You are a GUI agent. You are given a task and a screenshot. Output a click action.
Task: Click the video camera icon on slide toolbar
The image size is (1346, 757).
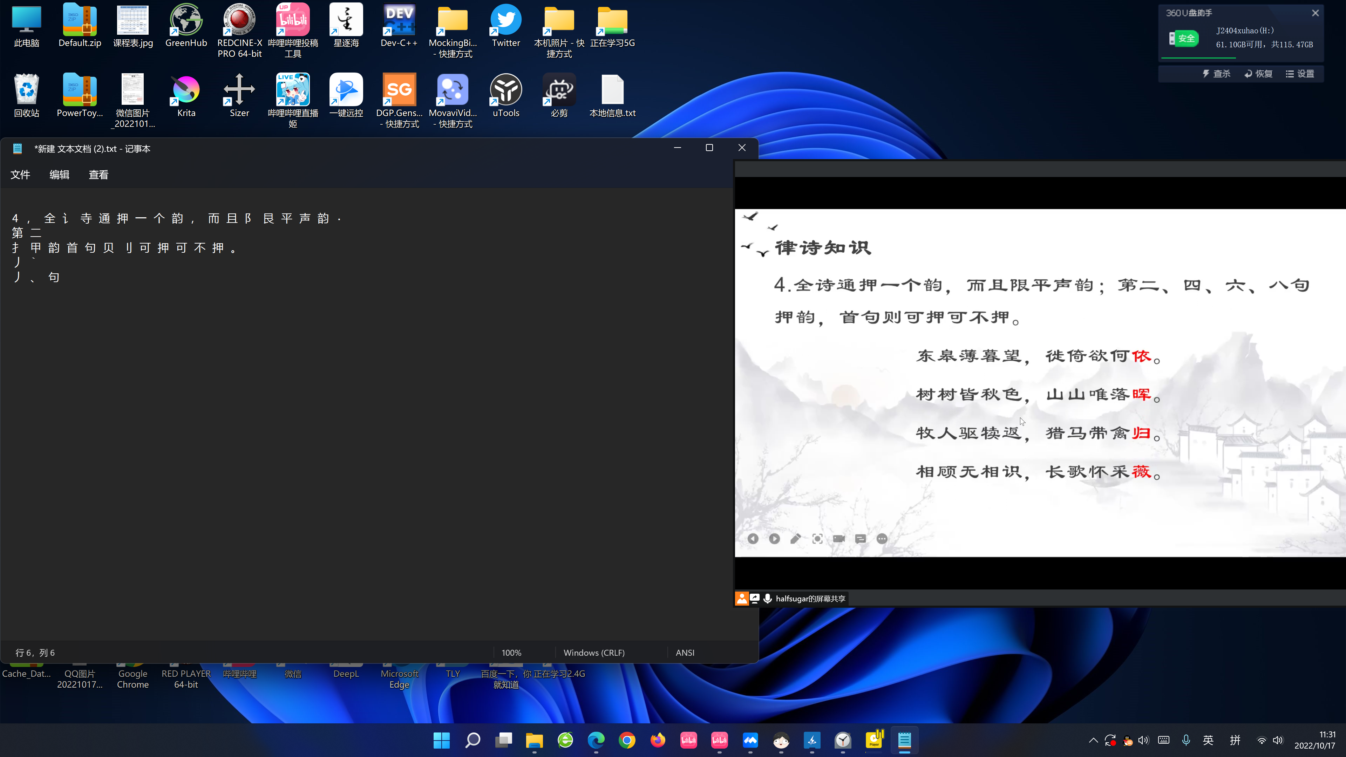[839, 539]
